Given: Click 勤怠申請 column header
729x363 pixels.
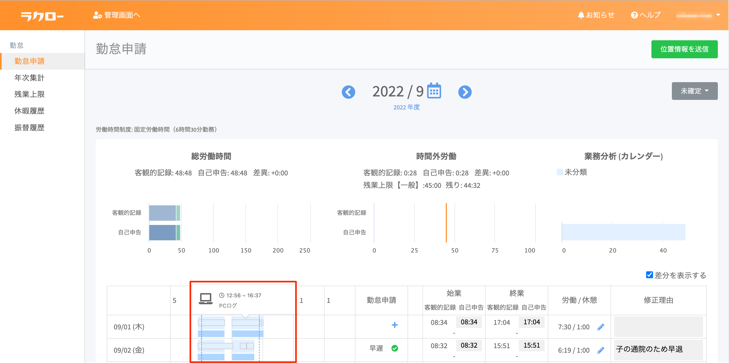Looking at the screenshot, I should [381, 300].
